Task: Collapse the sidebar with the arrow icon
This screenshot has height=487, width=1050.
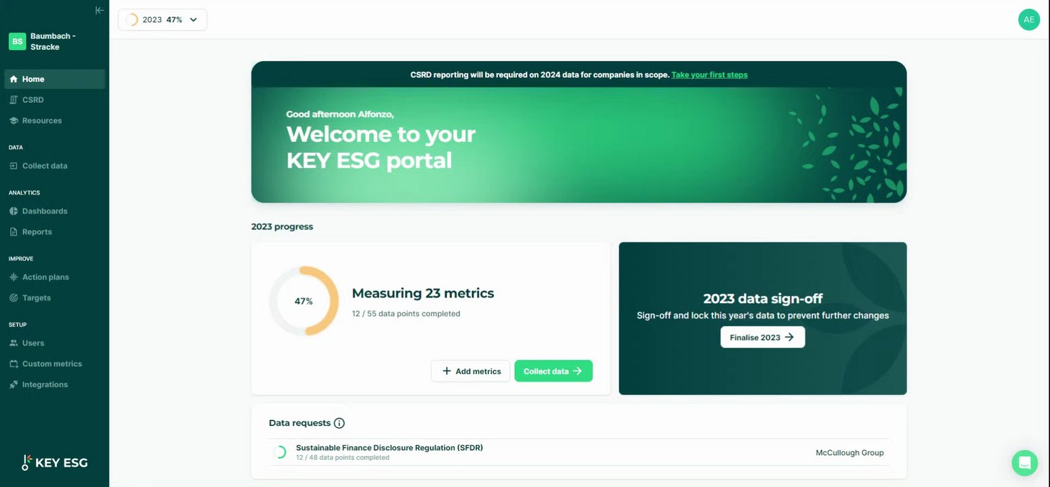Action: (x=100, y=10)
